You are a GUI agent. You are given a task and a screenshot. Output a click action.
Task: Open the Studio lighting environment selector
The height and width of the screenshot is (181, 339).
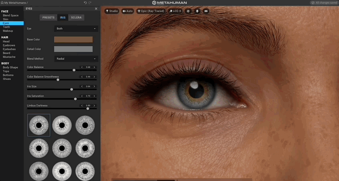pos(112,11)
